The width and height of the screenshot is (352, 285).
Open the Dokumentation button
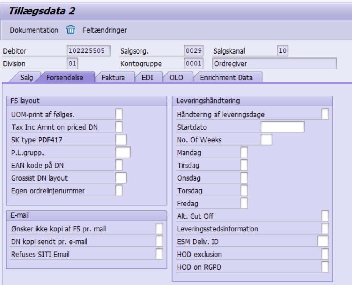(x=34, y=30)
